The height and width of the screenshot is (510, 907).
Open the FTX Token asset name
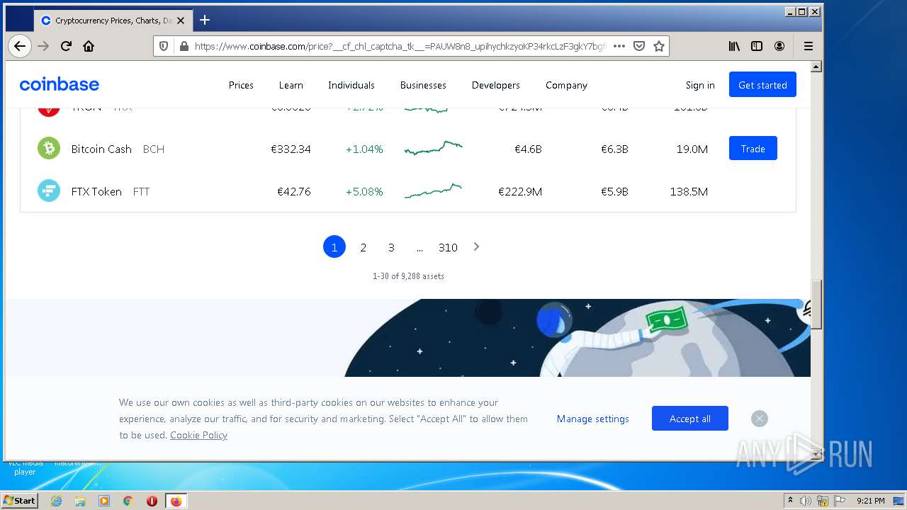[96, 191]
